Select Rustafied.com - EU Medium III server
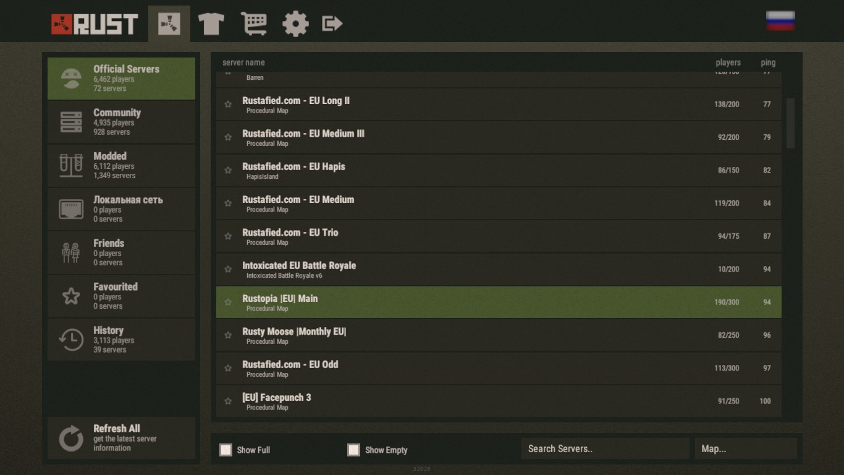844x475 pixels. (x=499, y=137)
